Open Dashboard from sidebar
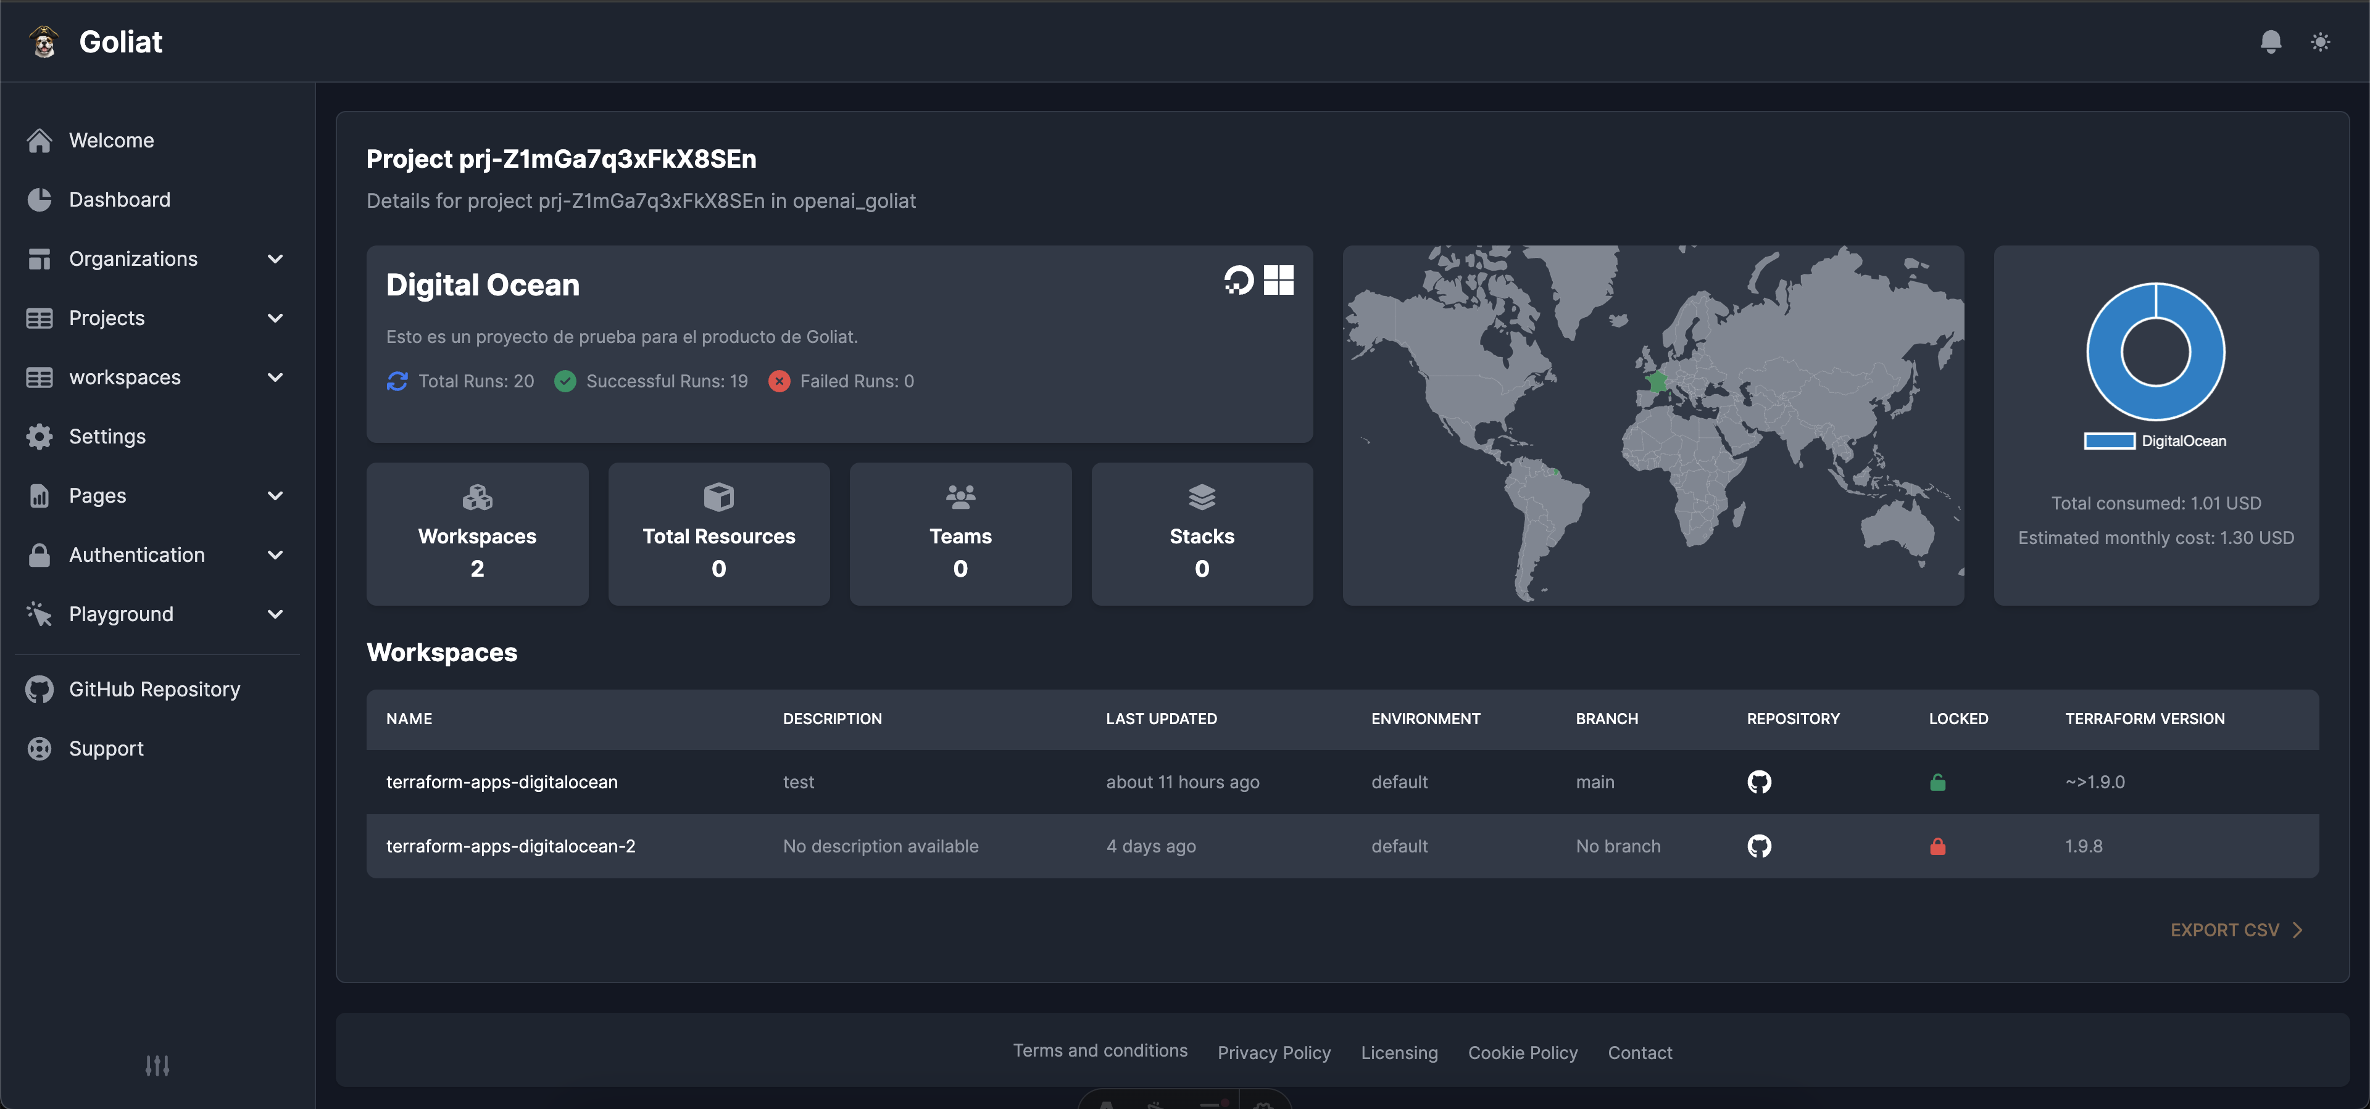This screenshot has width=2370, height=1109. pyautogui.click(x=120, y=200)
